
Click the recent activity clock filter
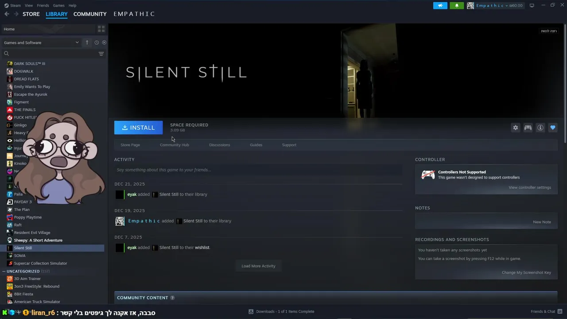(97, 43)
